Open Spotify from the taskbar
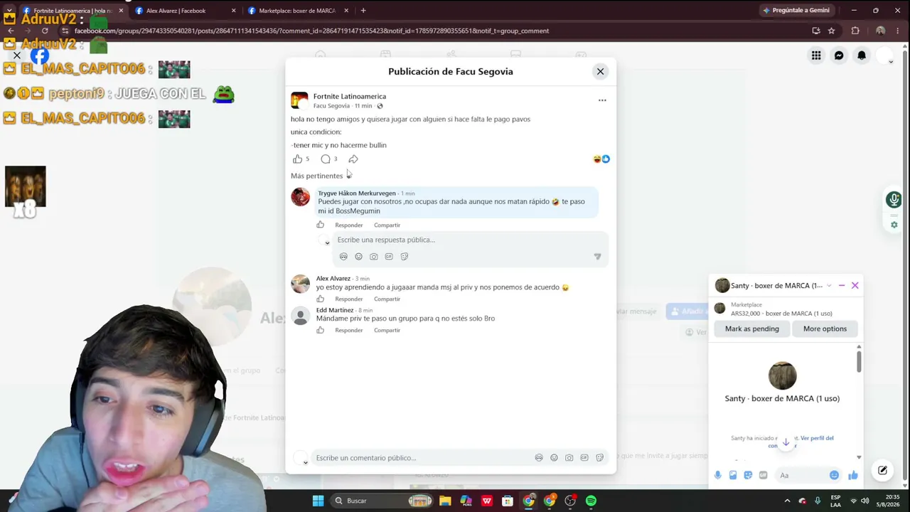Image resolution: width=910 pixels, height=512 pixels. click(591, 501)
